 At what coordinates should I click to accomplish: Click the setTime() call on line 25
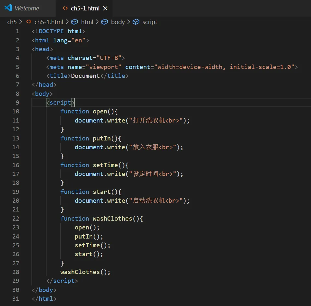[92, 245]
